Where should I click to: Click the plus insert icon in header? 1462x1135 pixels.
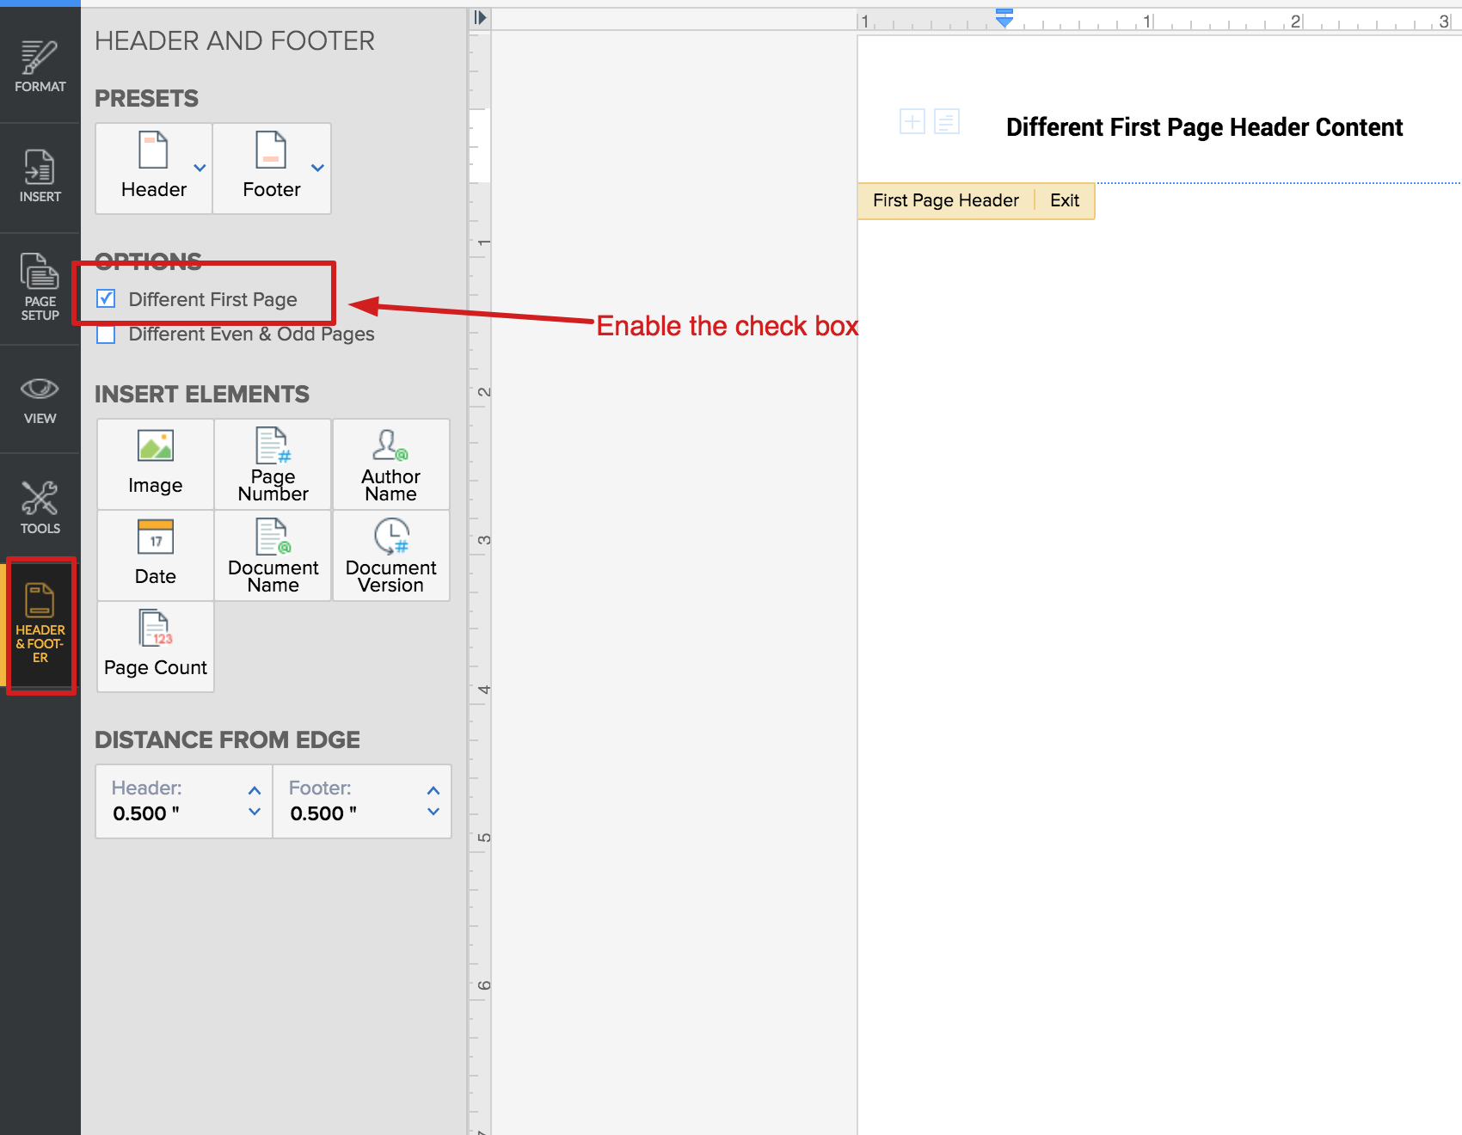point(912,121)
